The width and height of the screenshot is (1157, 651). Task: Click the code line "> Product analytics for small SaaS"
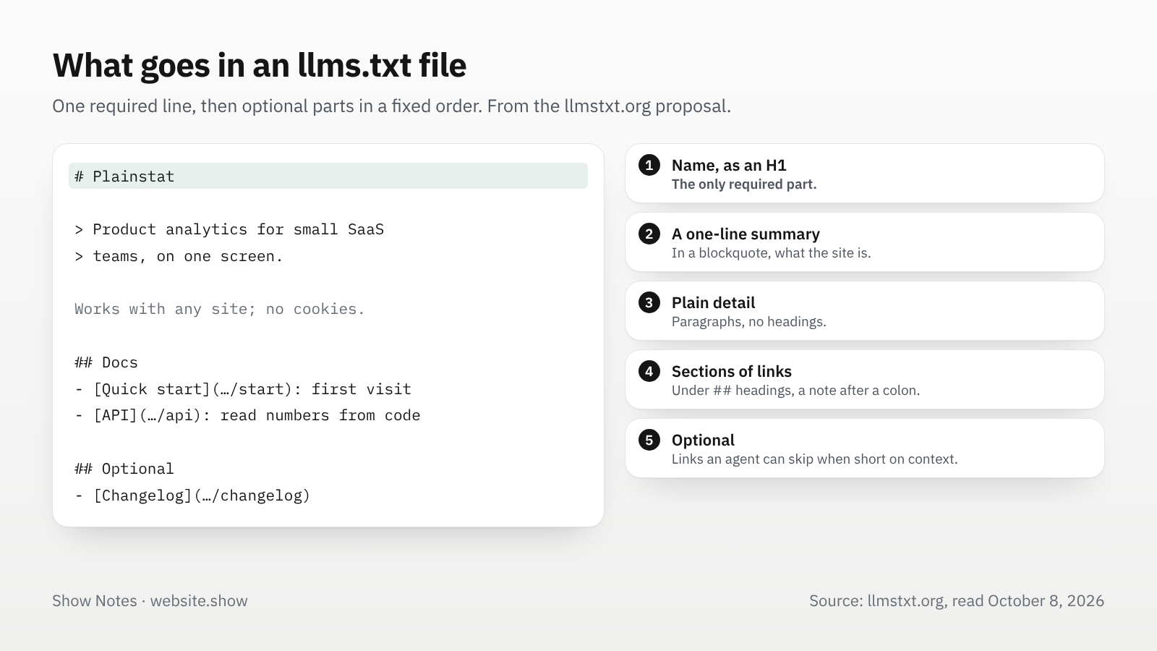coord(229,229)
